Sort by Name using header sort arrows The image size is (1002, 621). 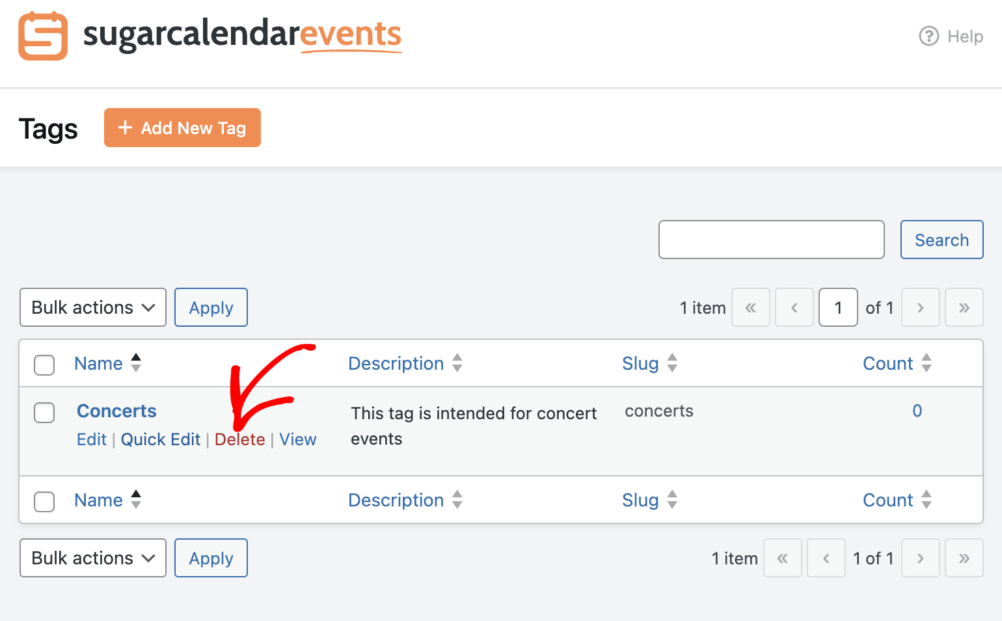pyautogui.click(x=136, y=363)
